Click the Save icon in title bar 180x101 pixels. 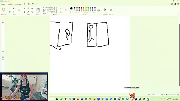tap(24, 4)
